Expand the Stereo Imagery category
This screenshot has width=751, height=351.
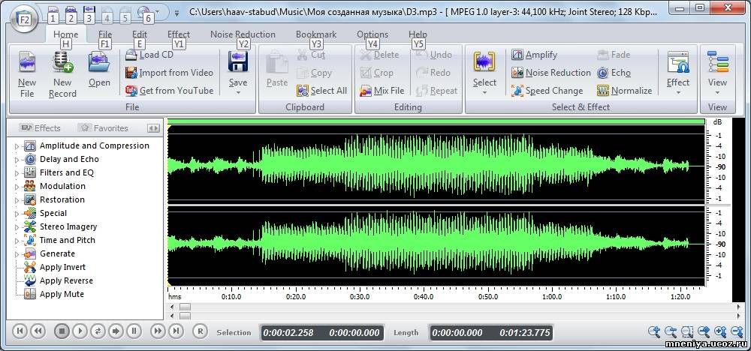click(x=17, y=226)
